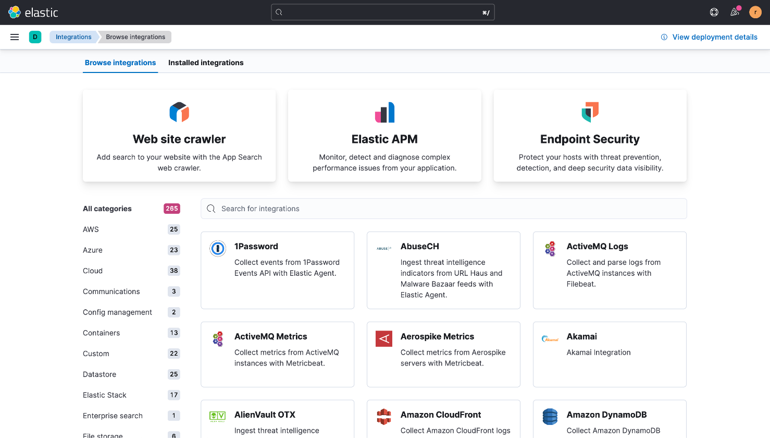Open the newsfeed party icon
Image resolution: width=770 pixels, height=438 pixels.
[x=735, y=11]
